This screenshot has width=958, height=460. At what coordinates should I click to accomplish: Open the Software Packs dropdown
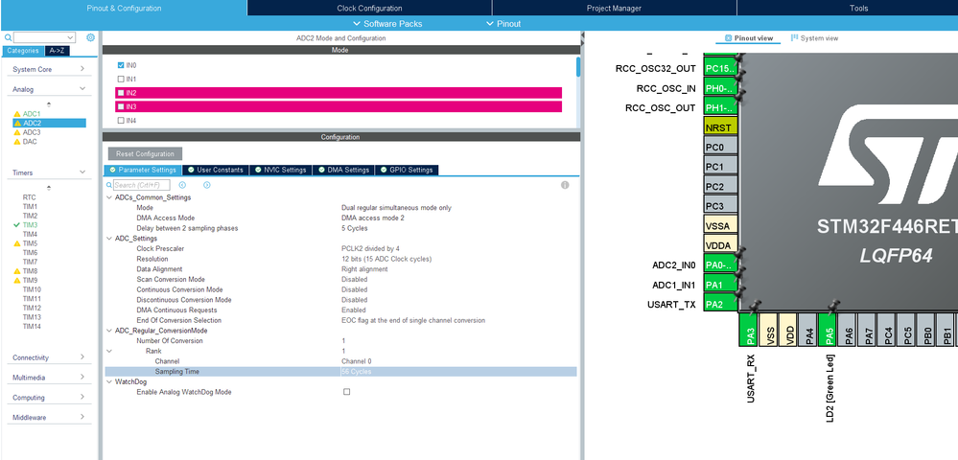coord(387,24)
